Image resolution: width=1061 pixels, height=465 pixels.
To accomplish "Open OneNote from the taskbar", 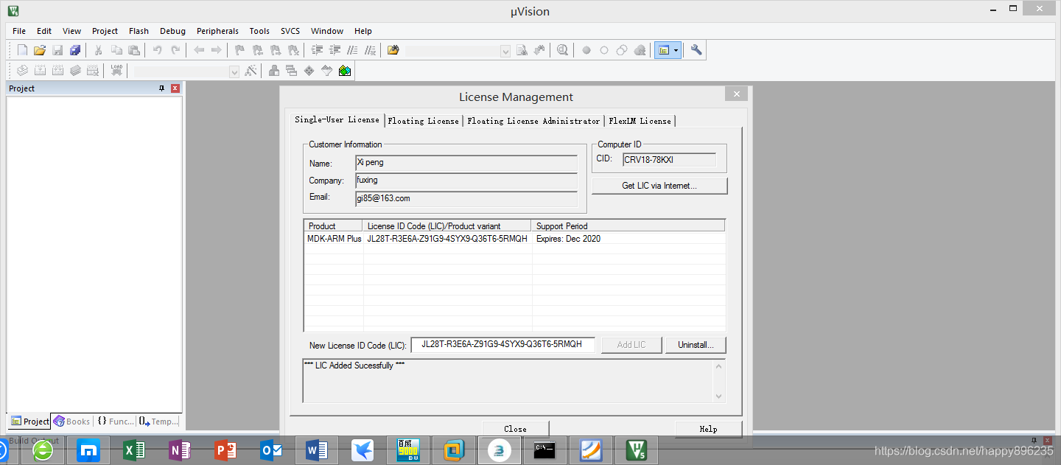I will pos(179,450).
